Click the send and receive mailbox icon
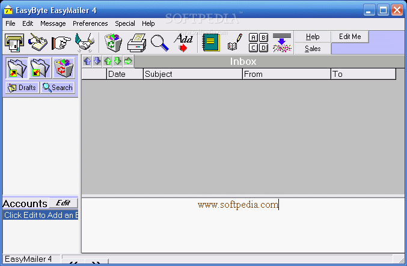Image resolution: width=407 pixels, height=266 pixels. coord(14,43)
